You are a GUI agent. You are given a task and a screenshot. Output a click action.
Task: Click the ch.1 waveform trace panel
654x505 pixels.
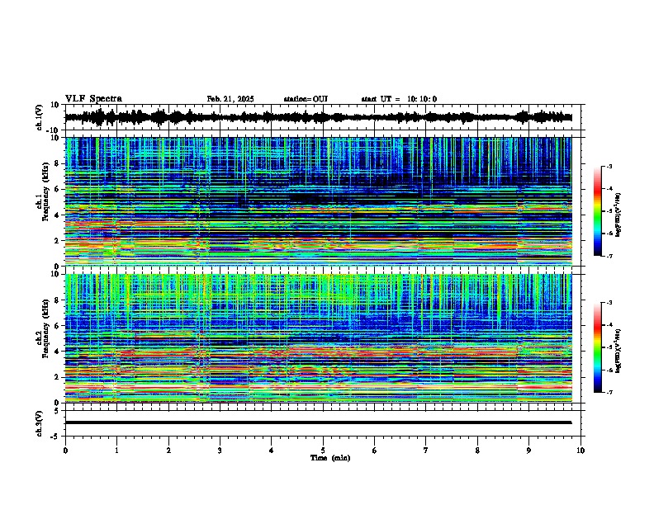point(323,117)
